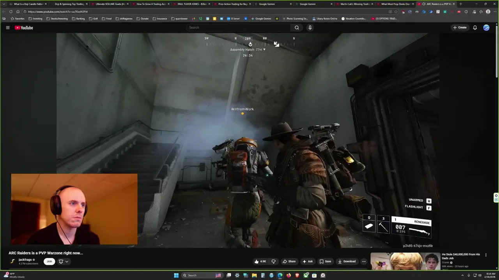Expand the subscription notification bell dropdown
The image size is (499, 280).
[64, 261]
